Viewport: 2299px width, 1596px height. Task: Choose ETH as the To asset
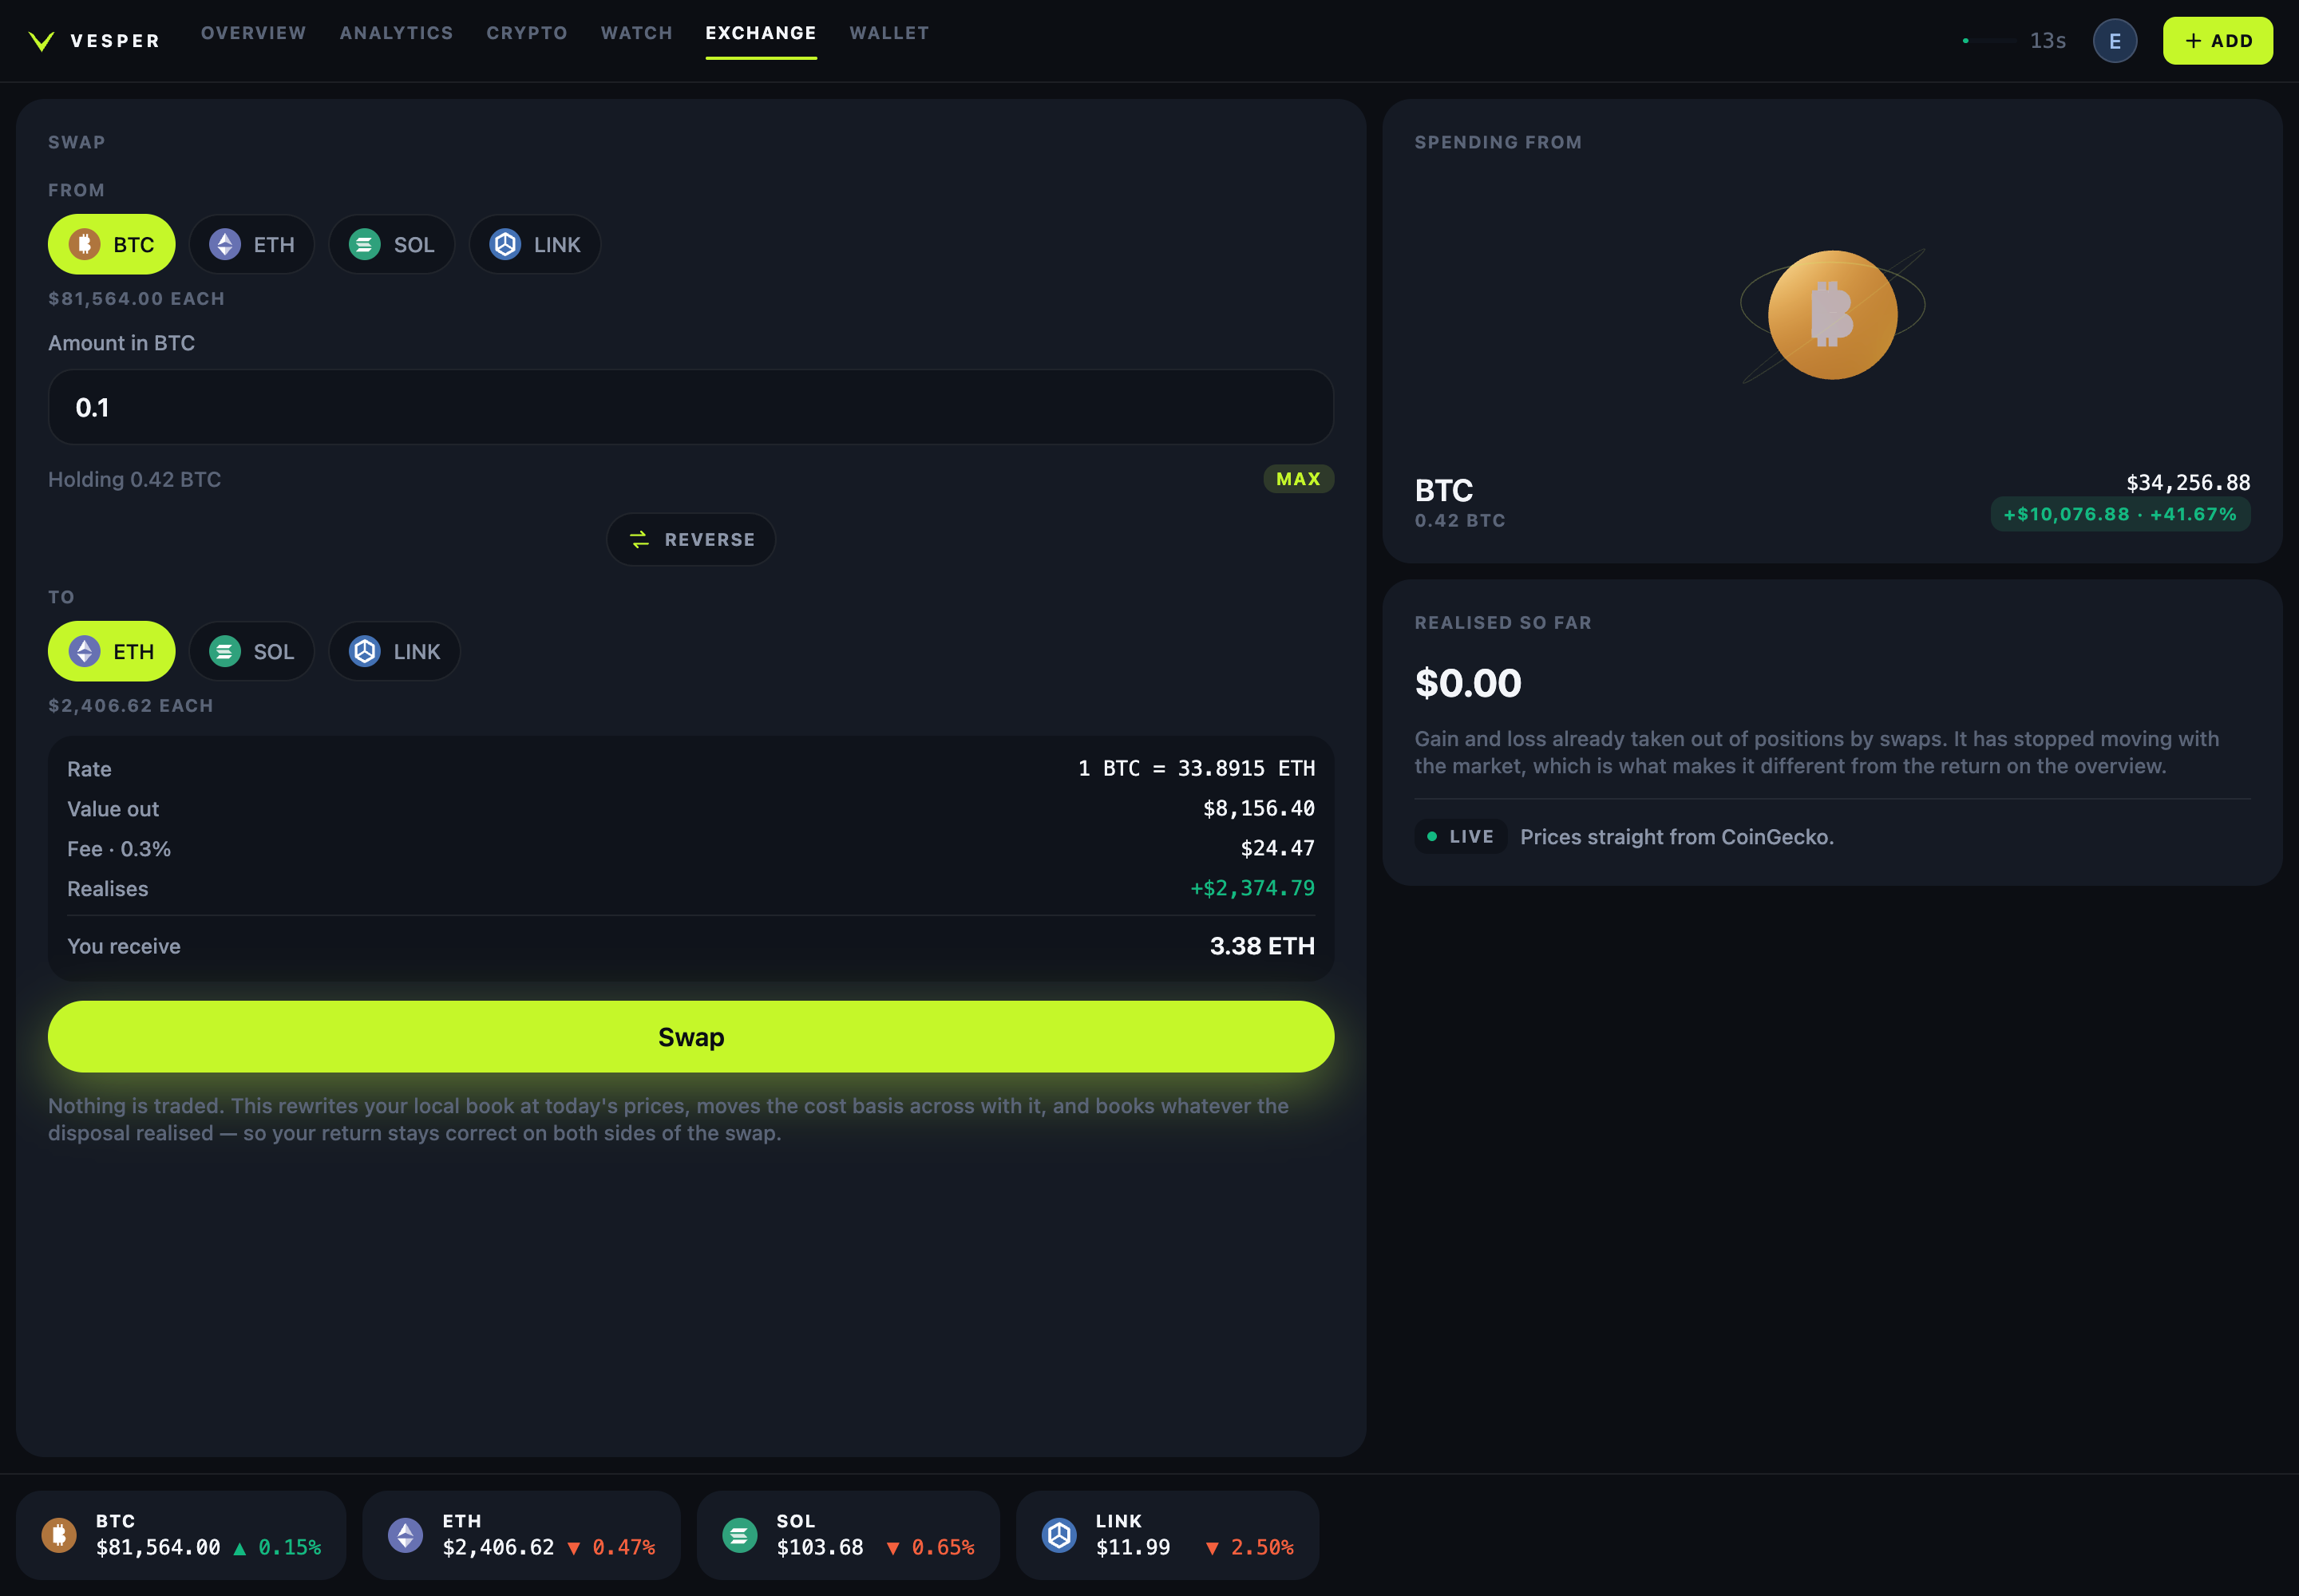pos(111,652)
